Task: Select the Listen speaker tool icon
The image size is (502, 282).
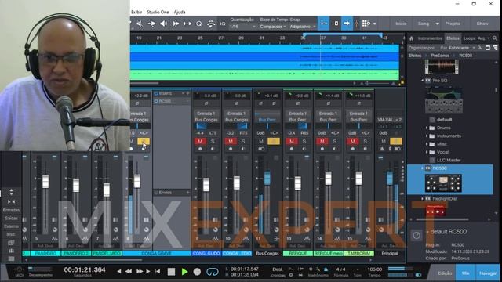Action: [163, 23]
